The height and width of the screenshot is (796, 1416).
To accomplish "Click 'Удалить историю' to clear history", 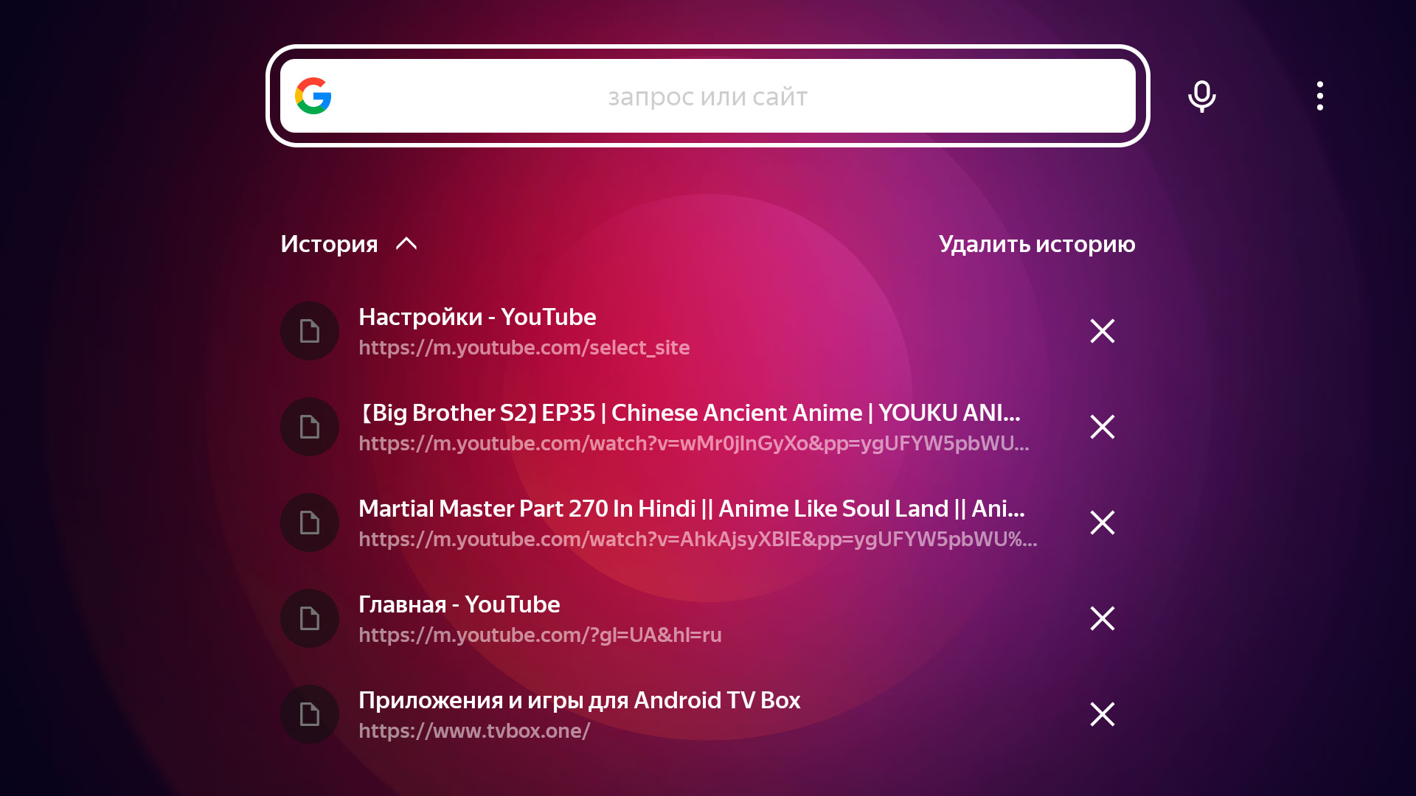I will [1036, 244].
